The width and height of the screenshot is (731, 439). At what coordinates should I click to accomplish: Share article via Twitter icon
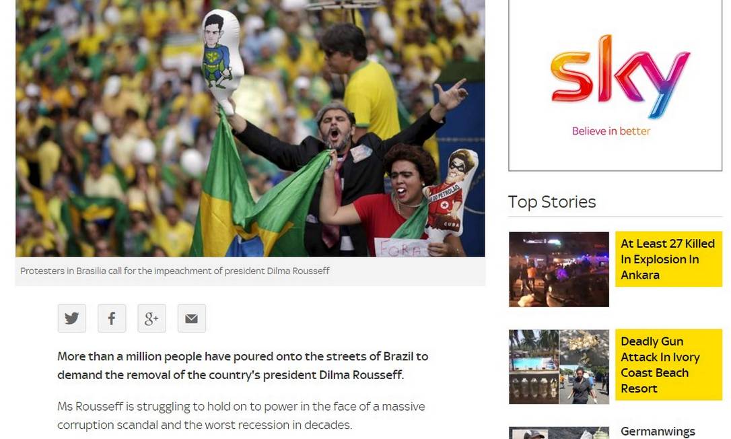(x=72, y=318)
